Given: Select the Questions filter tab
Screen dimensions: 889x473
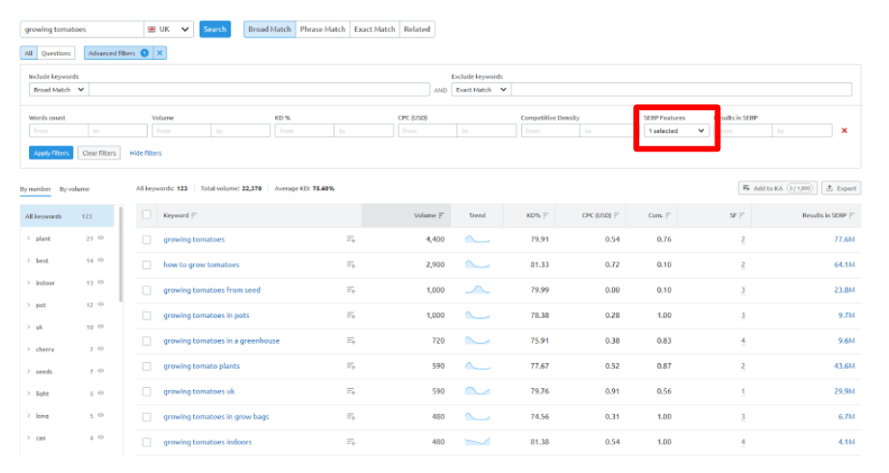Looking at the screenshot, I should point(56,53).
